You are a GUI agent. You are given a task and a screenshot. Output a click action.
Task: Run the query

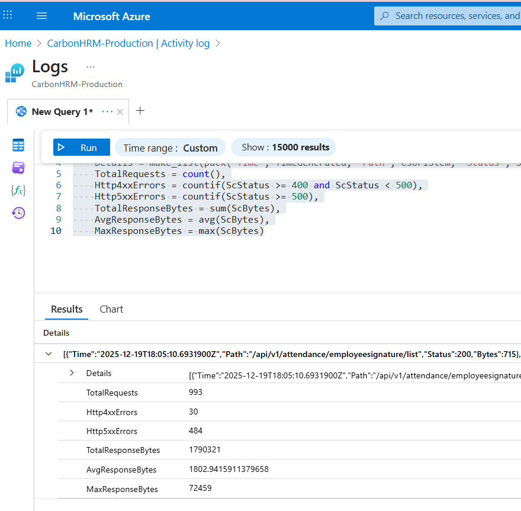coord(82,147)
